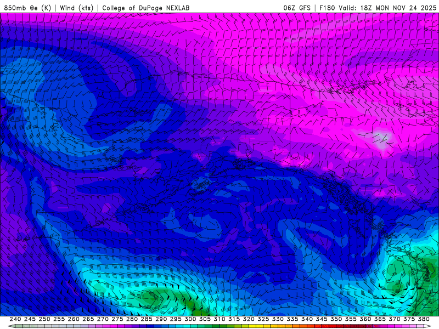Select the 250 value on the color scale
This screenshot has height=329, width=439.
44,319
